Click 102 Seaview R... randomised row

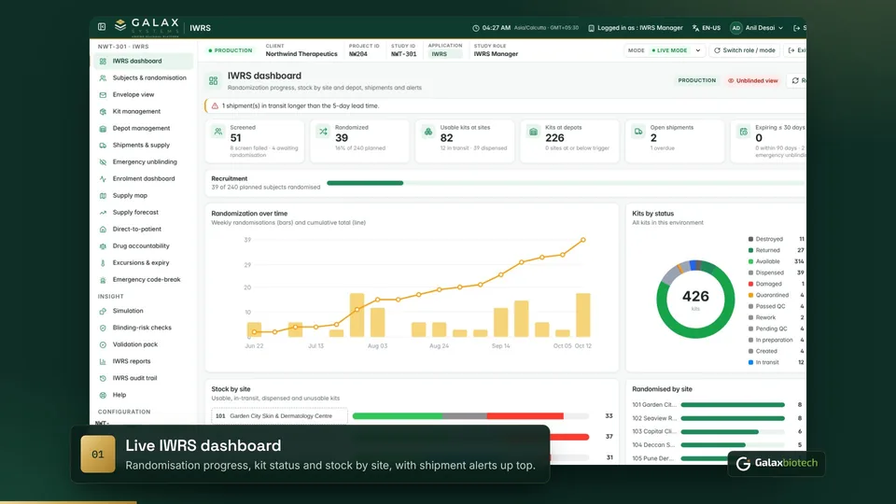[717, 418]
